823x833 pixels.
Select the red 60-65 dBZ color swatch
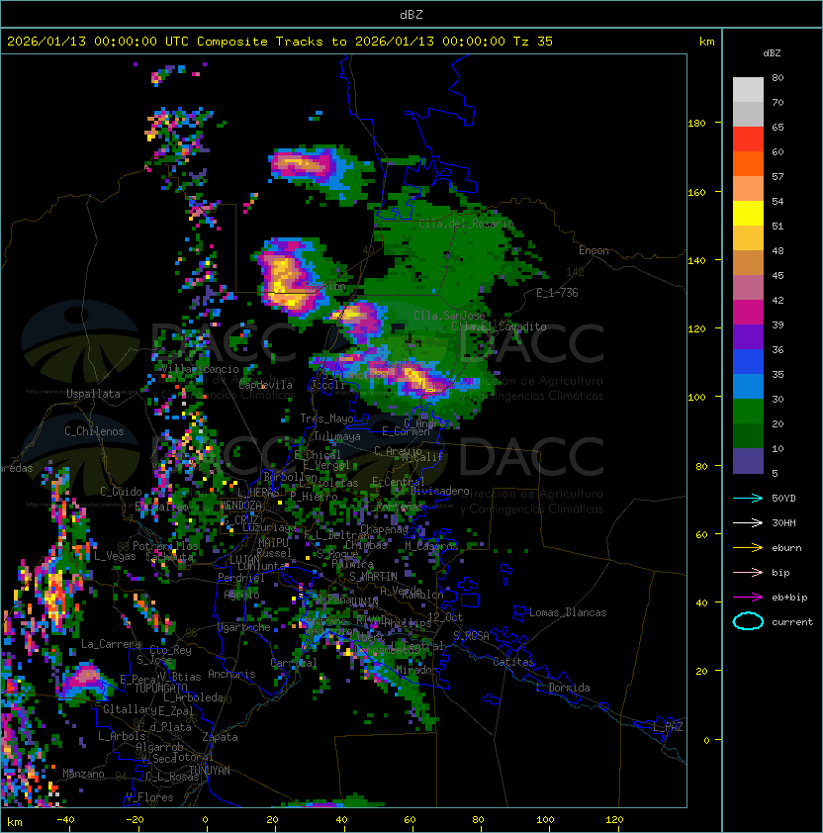[748, 139]
